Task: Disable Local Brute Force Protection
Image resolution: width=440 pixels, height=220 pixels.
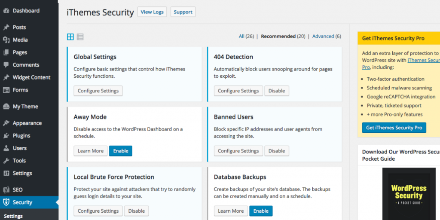Action: coord(137,211)
